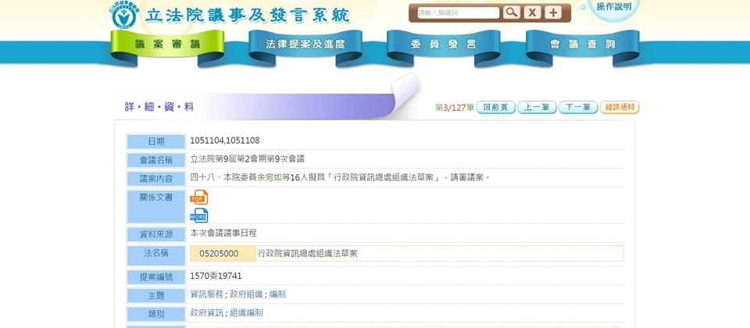Click meeting name 立法院第9屆第2會期第9次會議
750x328 pixels.
point(248,159)
